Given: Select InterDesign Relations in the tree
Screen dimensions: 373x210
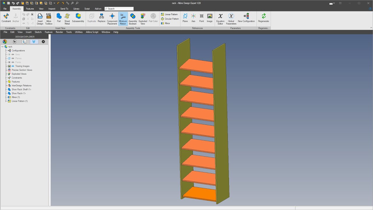Looking at the screenshot, I should pos(21,85).
